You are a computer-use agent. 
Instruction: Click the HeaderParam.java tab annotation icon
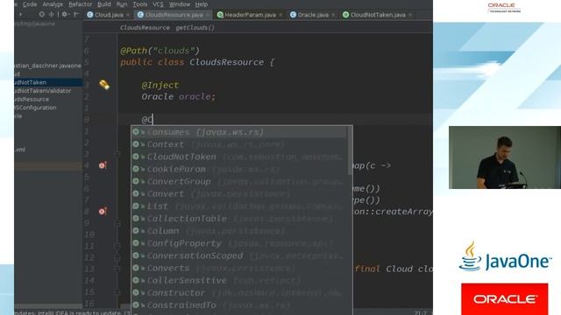(x=220, y=15)
